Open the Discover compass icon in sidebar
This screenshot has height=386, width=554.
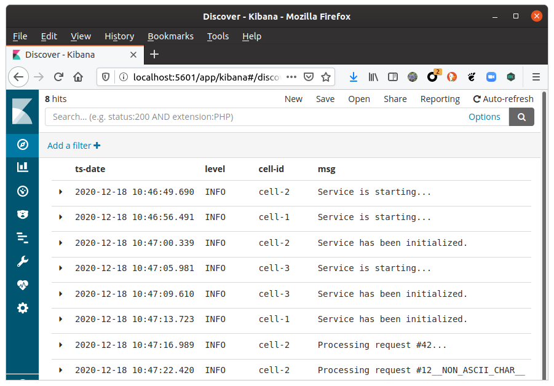point(23,144)
